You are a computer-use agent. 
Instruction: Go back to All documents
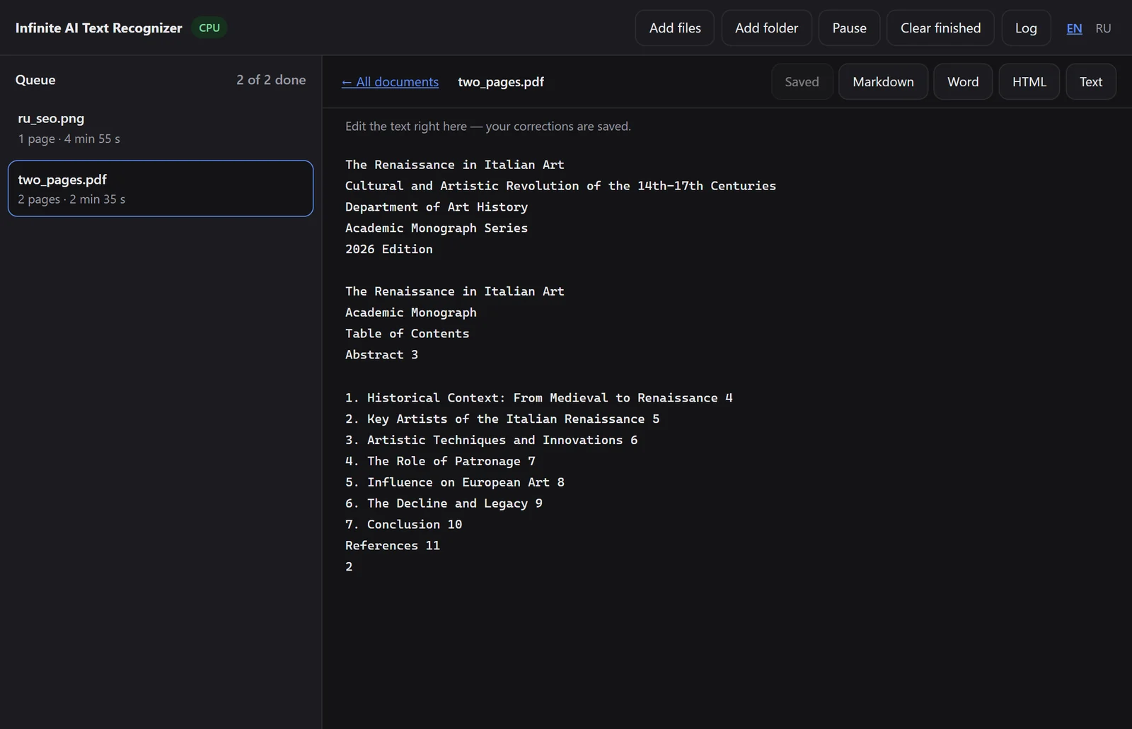point(390,82)
